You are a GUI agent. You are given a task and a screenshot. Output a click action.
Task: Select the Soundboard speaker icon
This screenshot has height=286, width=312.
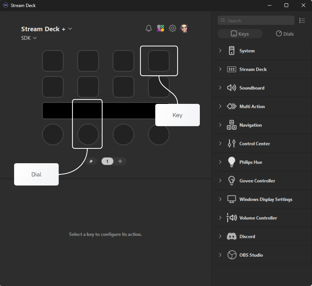pos(232,88)
